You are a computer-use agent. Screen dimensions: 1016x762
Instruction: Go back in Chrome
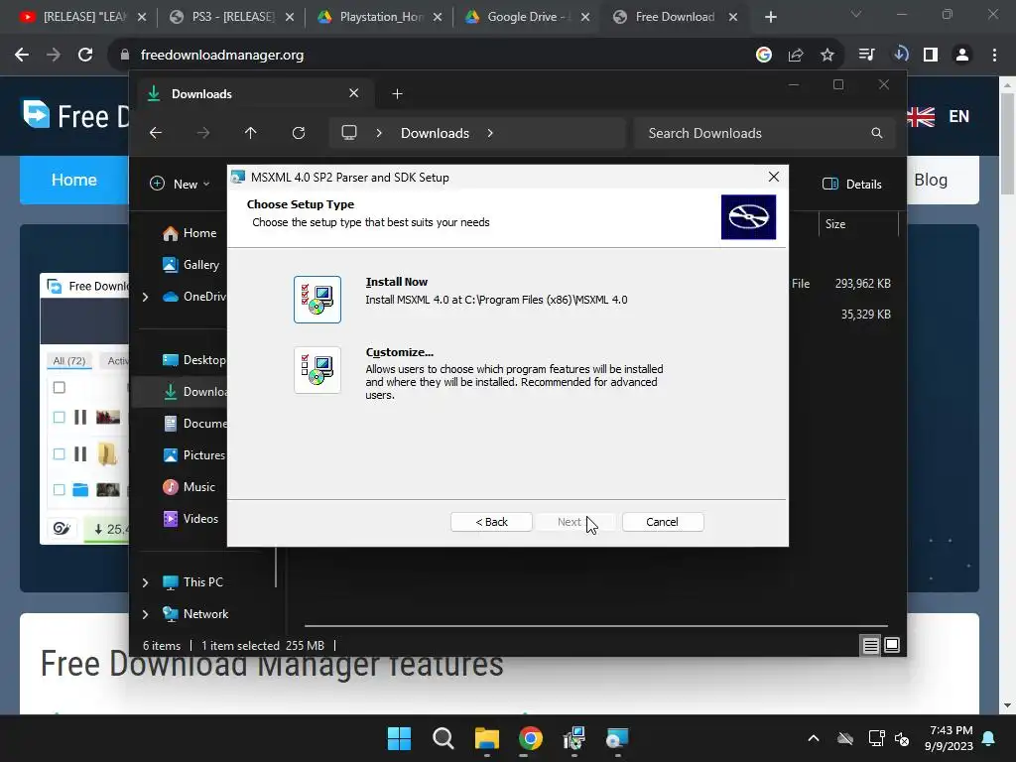(x=22, y=56)
